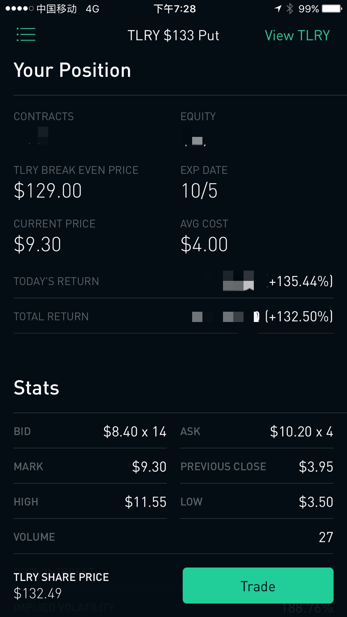Tap the Previous Close $3.95 stat
Screen dimensions: 347x617
tap(257, 466)
